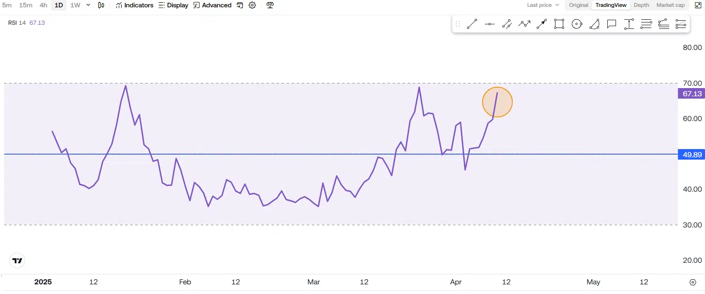Open the Last price dropdown
The height and width of the screenshot is (294, 705).
543,6
